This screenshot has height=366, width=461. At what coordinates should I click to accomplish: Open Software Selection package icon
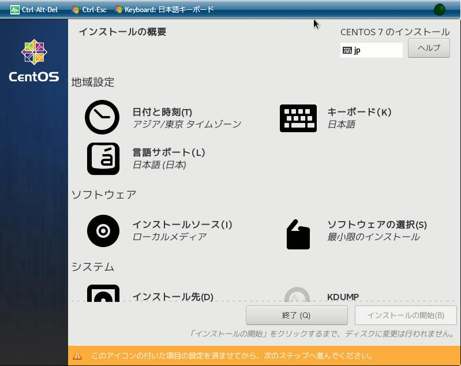coord(298,234)
